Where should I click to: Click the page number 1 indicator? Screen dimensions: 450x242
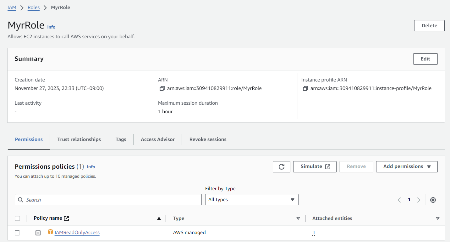[409, 200]
